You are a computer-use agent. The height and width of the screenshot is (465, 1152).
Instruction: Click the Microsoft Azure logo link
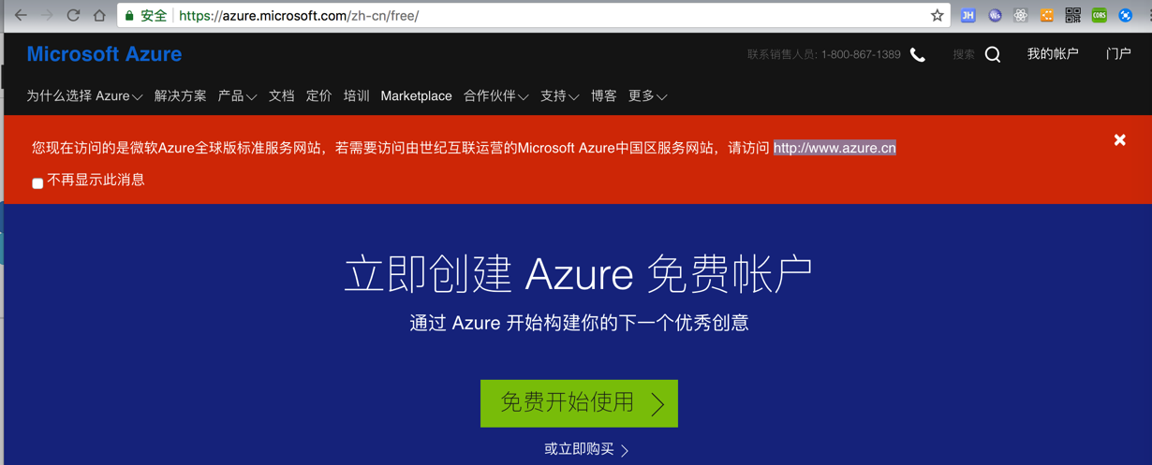tap(104, 54)
